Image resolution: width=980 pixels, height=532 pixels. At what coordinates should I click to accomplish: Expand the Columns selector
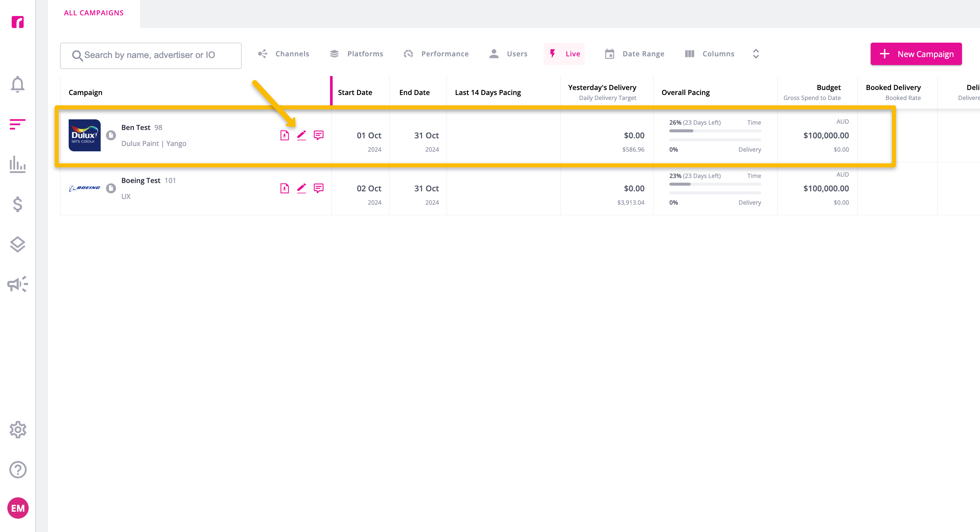(x=710, y=54)
